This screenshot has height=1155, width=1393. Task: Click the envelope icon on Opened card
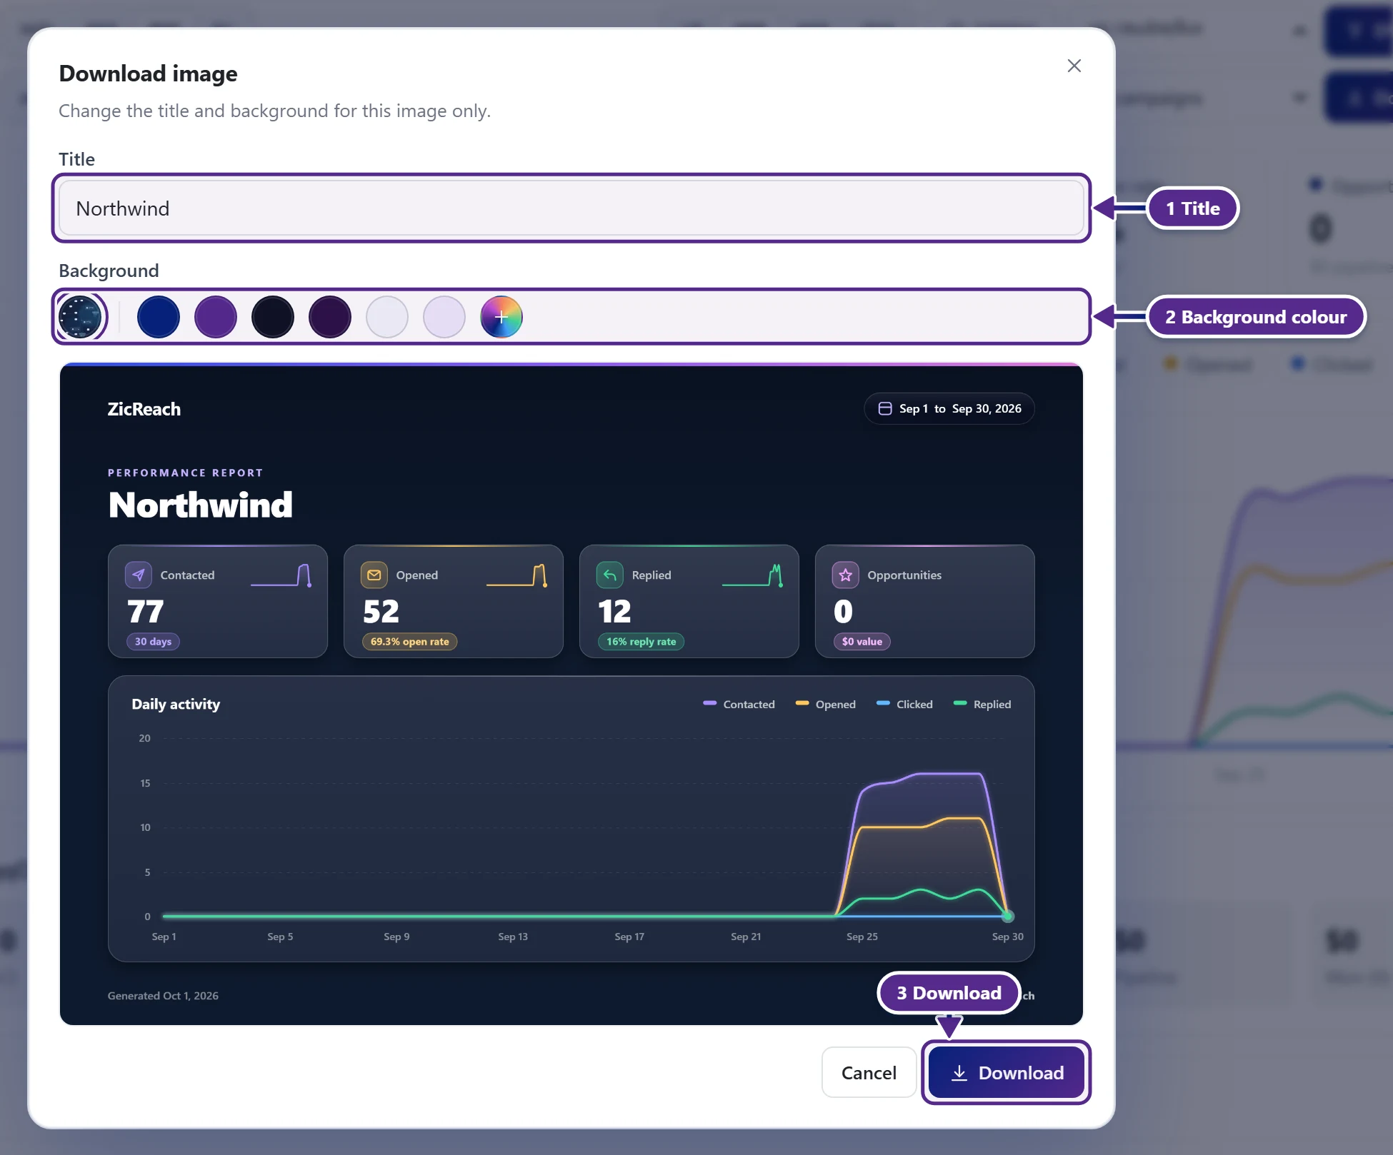click(374, 575)
